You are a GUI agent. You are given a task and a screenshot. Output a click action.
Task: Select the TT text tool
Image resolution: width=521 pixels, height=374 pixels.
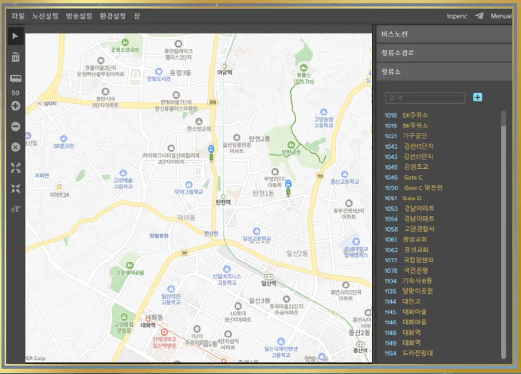tap(15, 210)
